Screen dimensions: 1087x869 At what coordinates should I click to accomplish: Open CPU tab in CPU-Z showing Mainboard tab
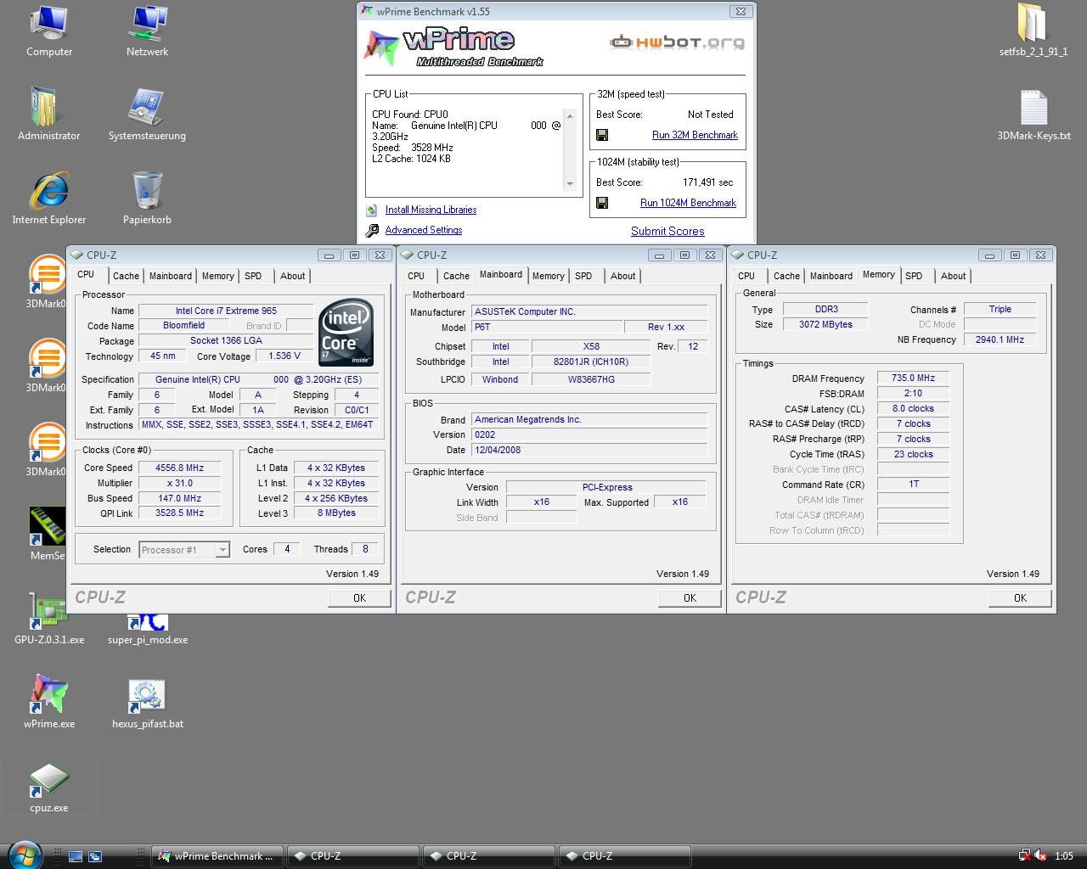point(416,276)
